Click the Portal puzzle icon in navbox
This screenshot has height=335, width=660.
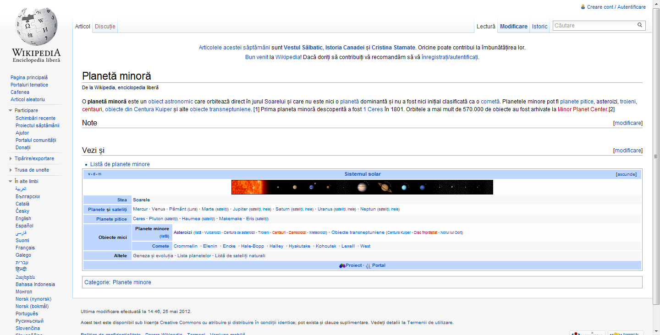[368, 265]
